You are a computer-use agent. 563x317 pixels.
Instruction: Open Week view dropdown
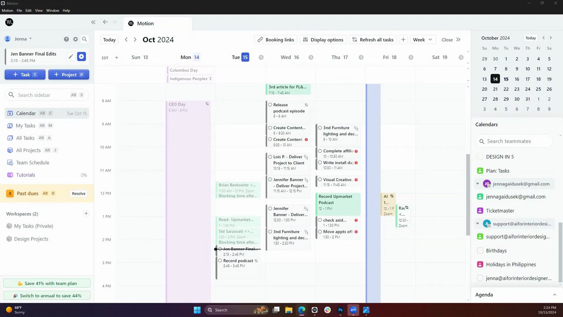coord(423,40)
